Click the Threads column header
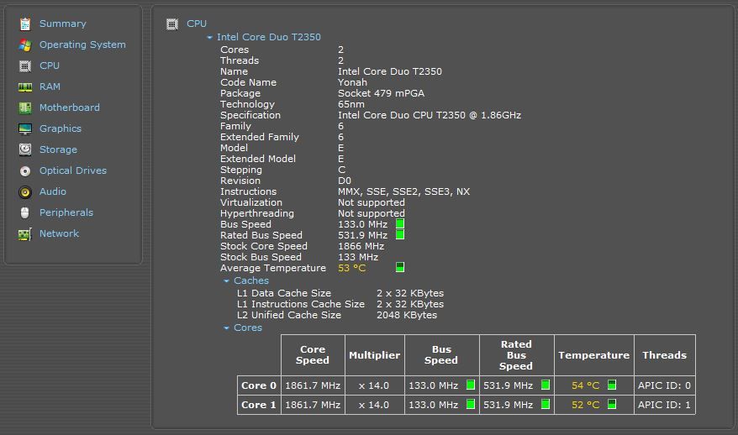Screen dimensions: 738x435 pos(665,355)
